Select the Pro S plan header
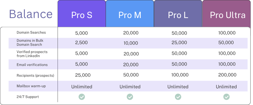 point(82,13)
